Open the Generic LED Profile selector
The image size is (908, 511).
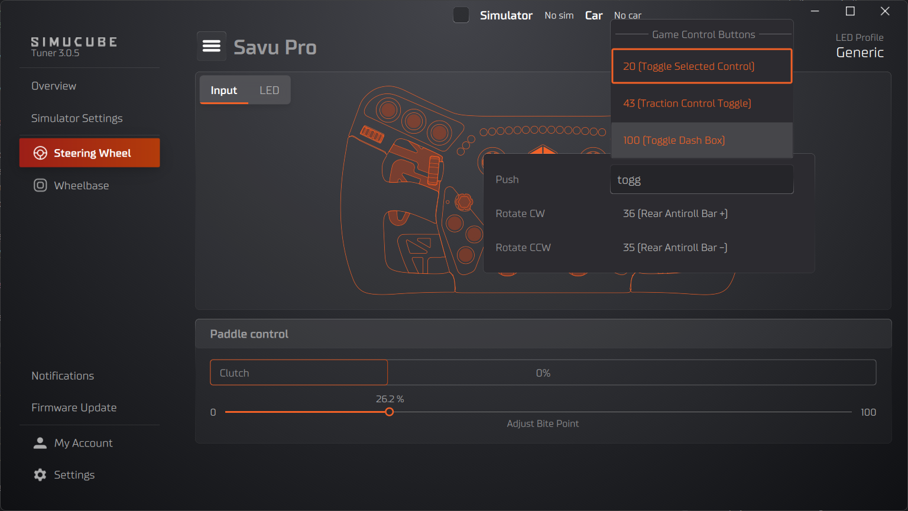(860, 52)
